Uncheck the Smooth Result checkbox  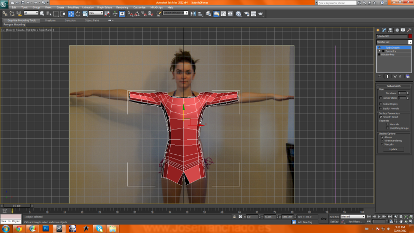pos(381,117)
